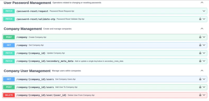Click GET badge of company users endpoint
Viewport: 209px width, 101px height.
point(9,79)
